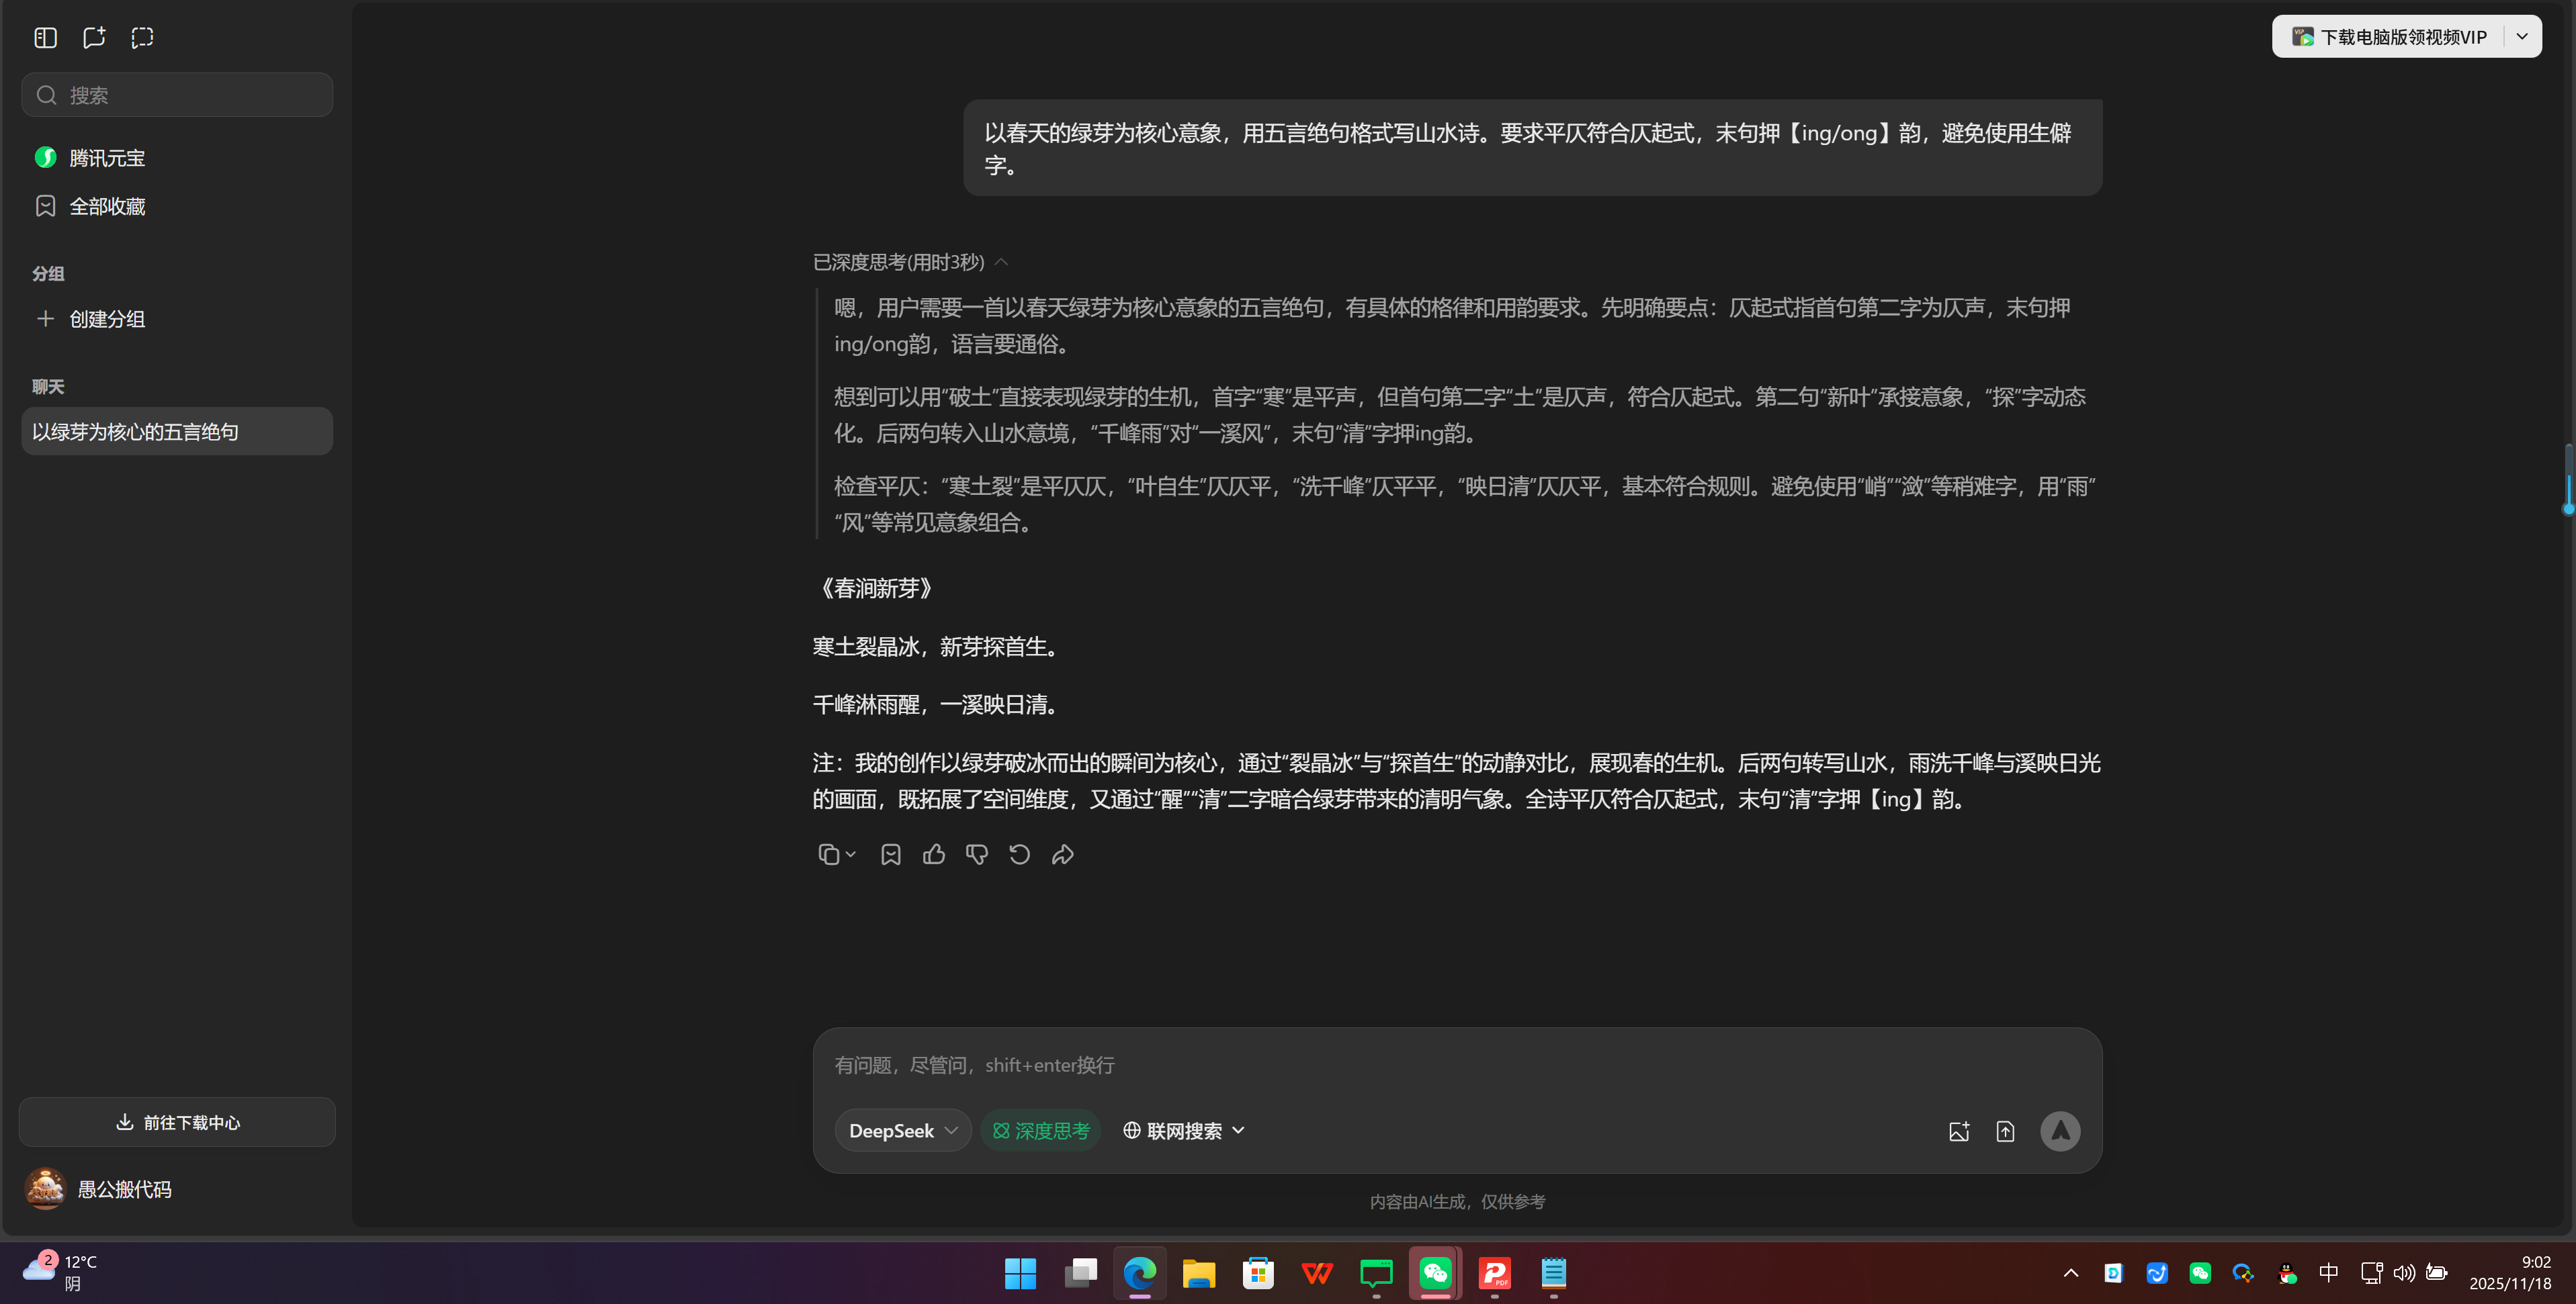Start a new chat conversation
2576x1304 pixels.
93,37
